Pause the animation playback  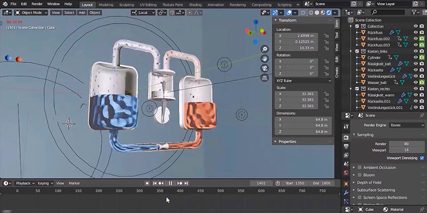[x=170, y=183]
